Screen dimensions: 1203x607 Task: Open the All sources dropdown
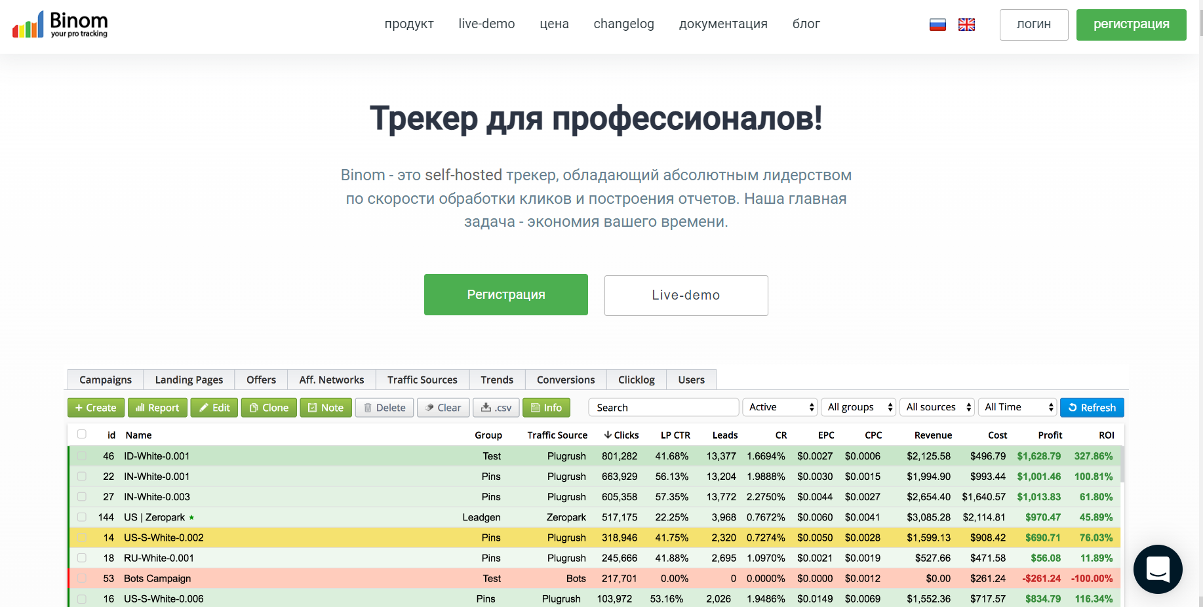pos(937,407)
